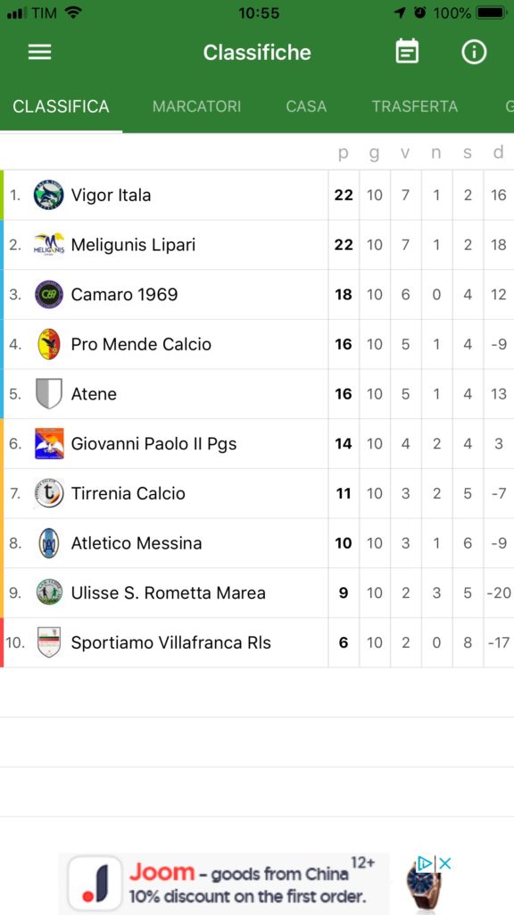Tap the info circle icon
The image size is (514, 915).
point(474,52)
